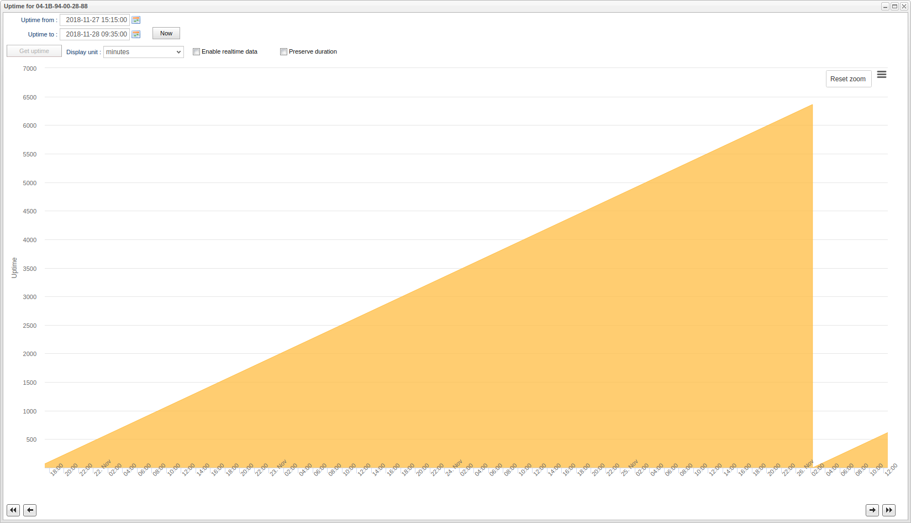Close the Uptime window
Screen dimensions: 911x523
904,7
